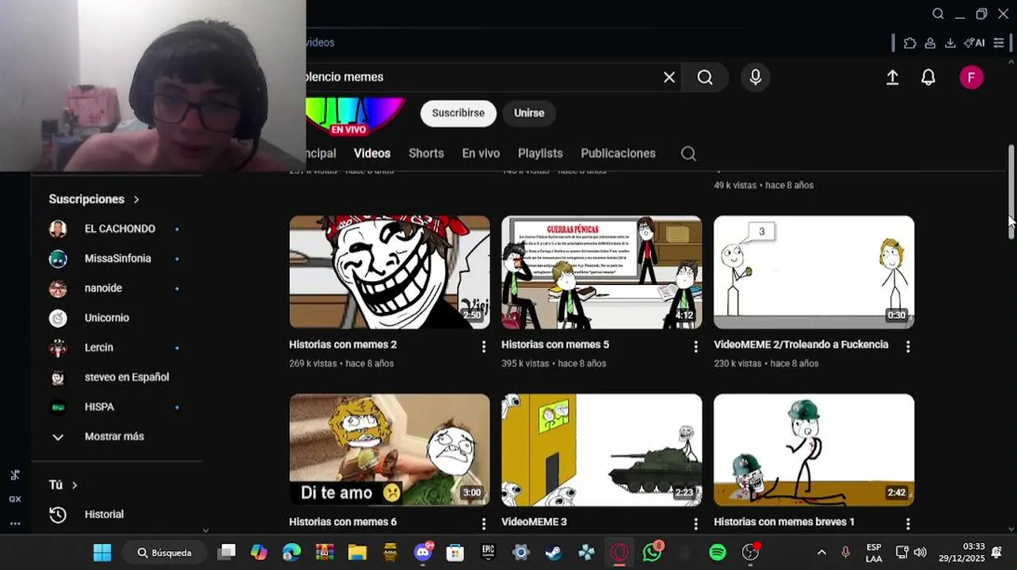This screenshot has height=570, width=1017.
Task: Open options menu for Historias con memes 2
Action: 484,347
